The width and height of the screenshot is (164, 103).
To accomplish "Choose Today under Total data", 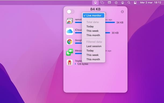I will tap(90, 26).
